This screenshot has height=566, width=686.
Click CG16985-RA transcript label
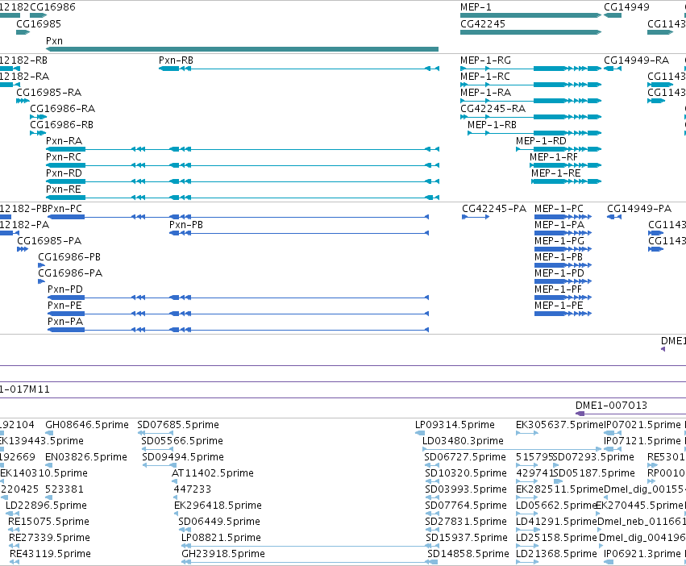coord(49,93)
